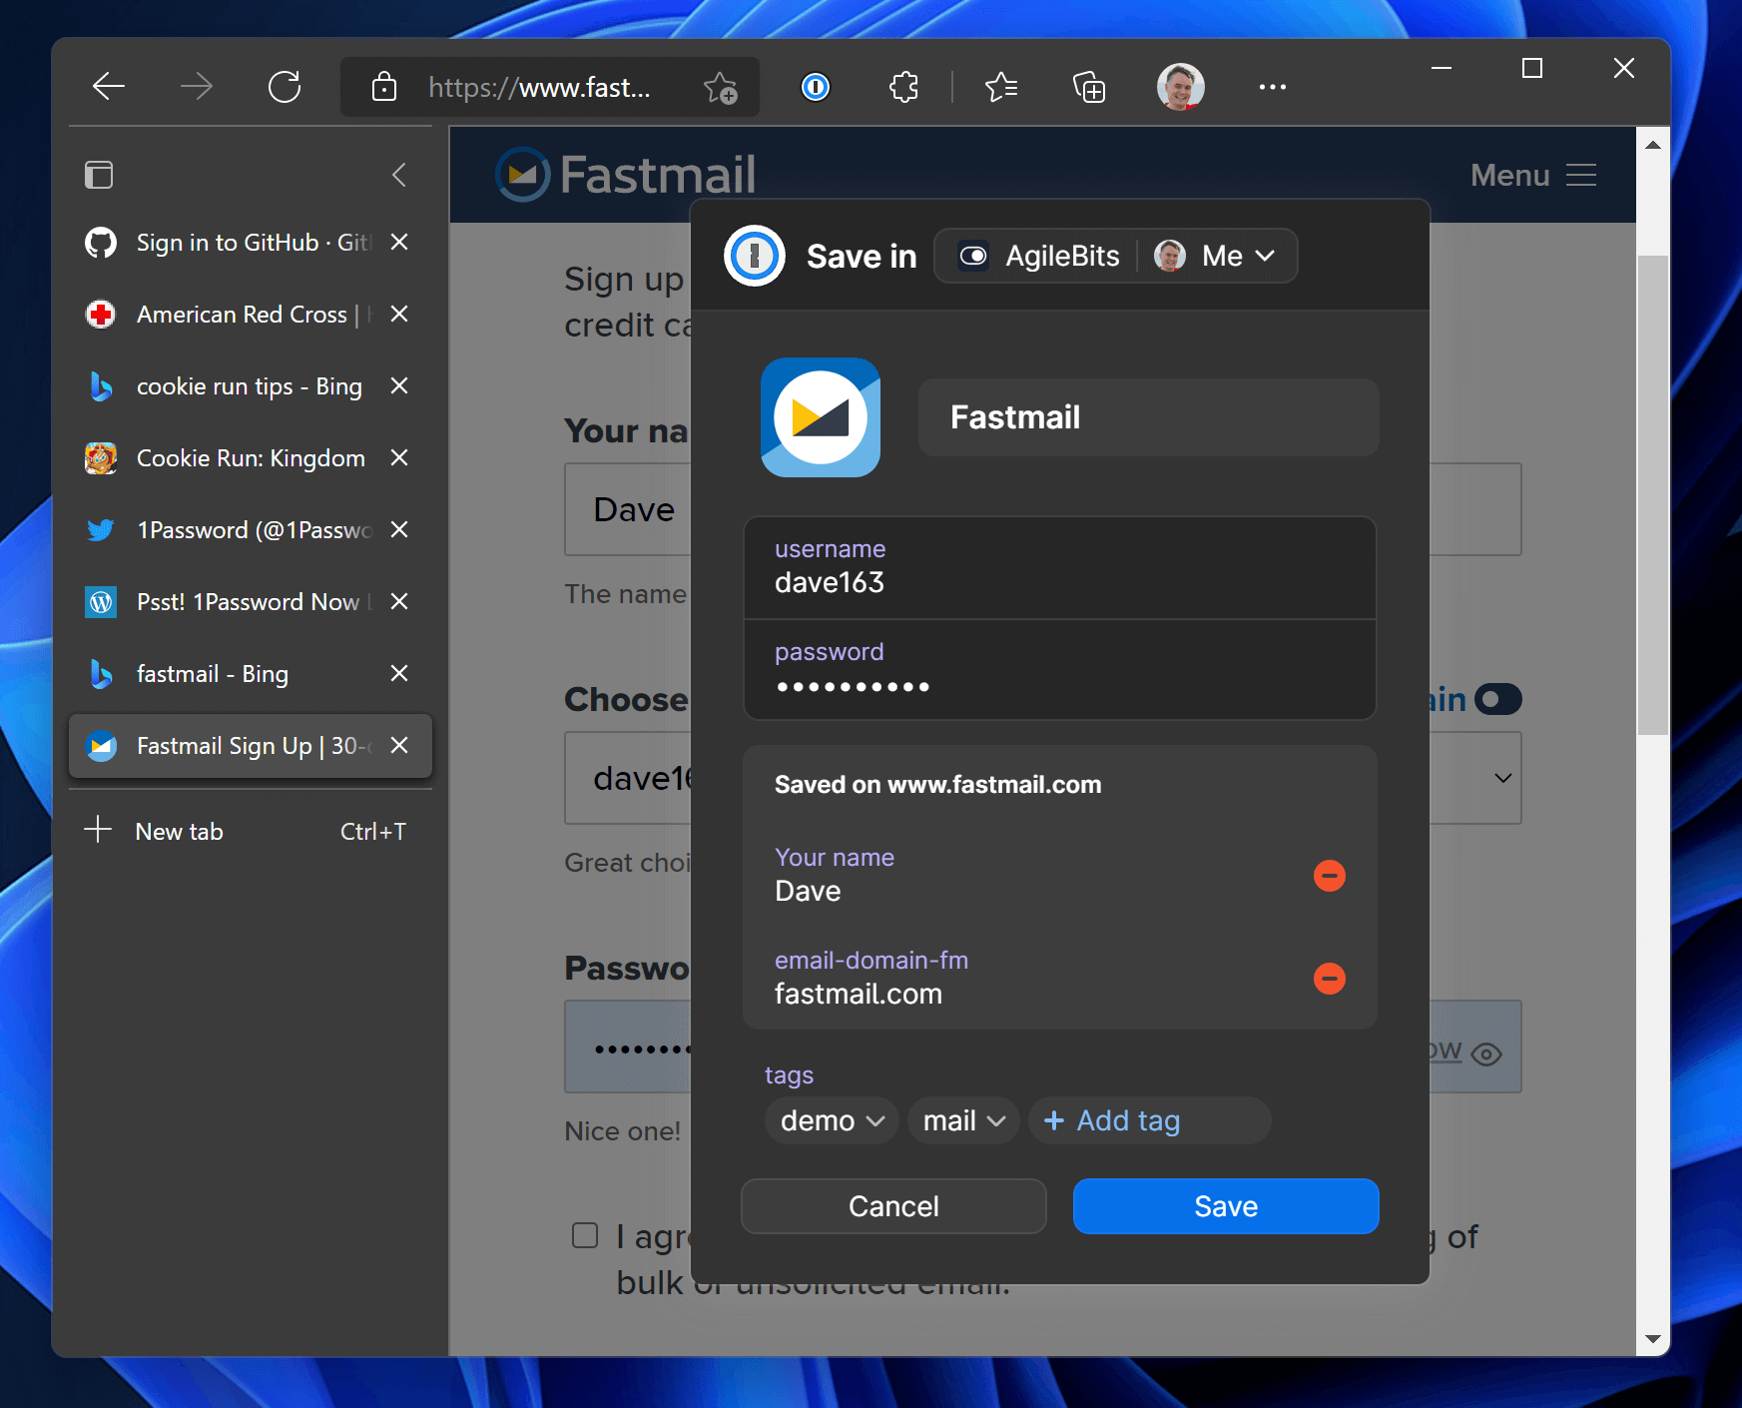Image resolution: width=1742 pixels, height=1408 pixels.
Task: Open the Me account dropdown
Action: 1217,256
